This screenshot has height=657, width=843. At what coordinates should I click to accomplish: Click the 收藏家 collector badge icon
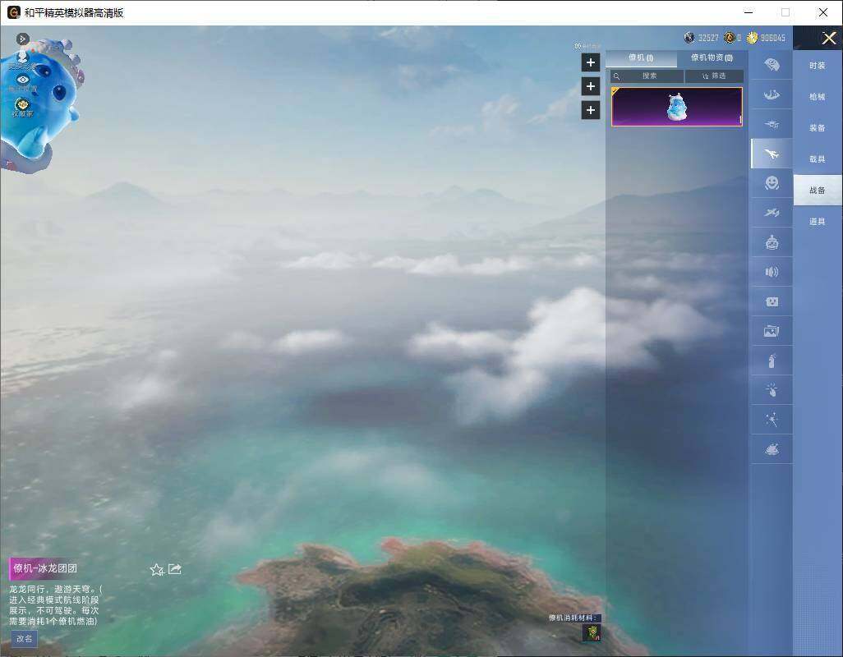(x=22, y=107)
